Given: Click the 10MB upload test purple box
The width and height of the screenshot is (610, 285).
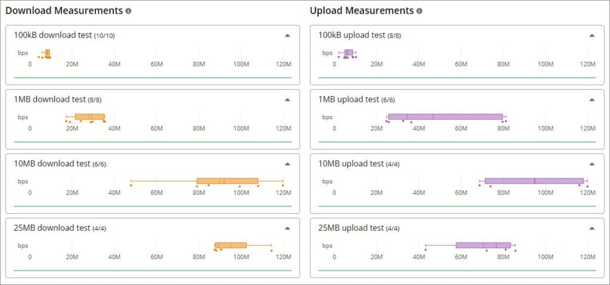Looking at the screenshot, I should coord(534,181).
